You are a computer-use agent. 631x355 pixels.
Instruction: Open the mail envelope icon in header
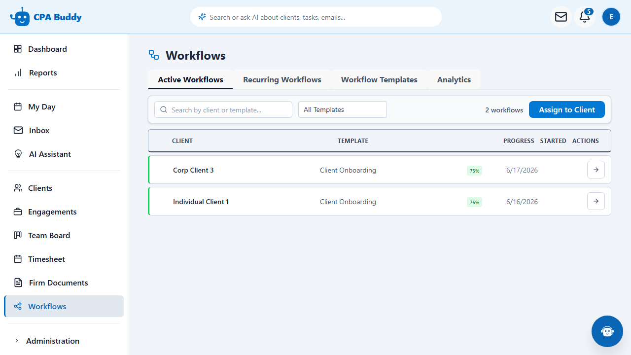click(561, 17)
